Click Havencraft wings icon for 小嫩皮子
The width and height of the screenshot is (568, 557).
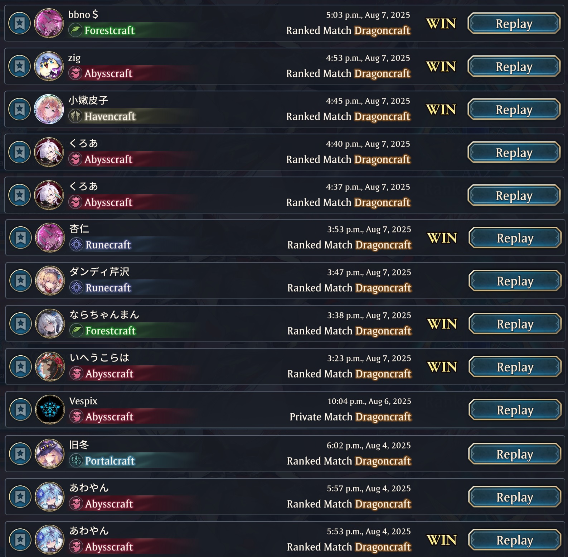(75, 116)
